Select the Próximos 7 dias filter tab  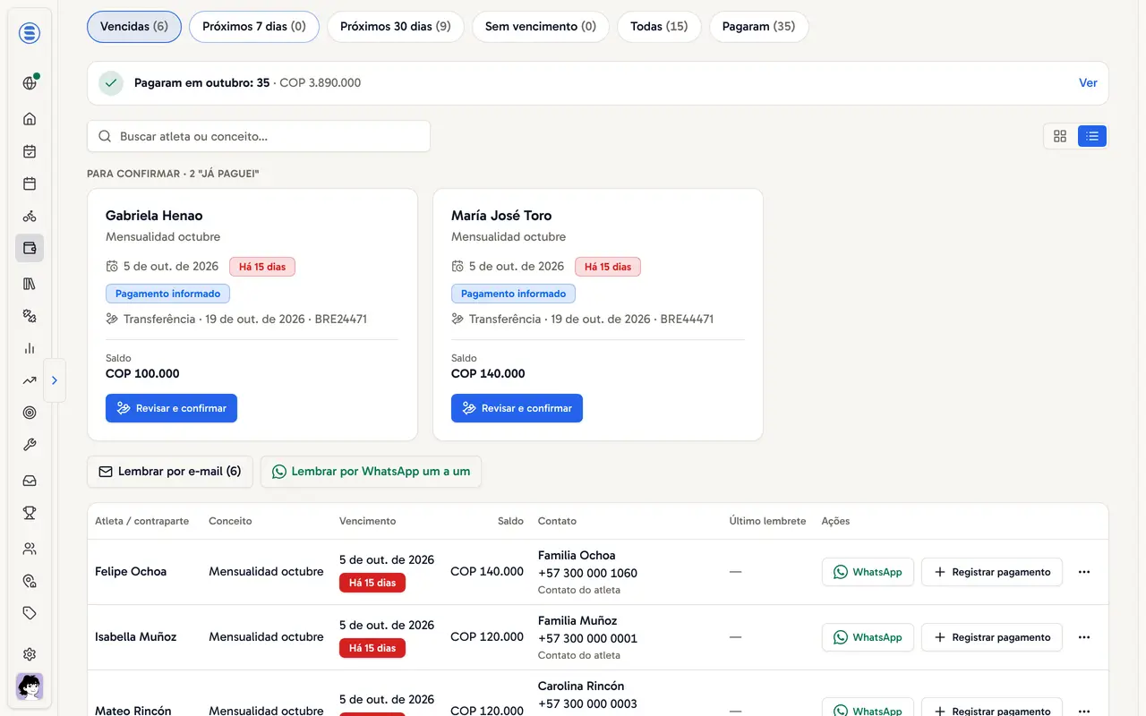[254, 27]
